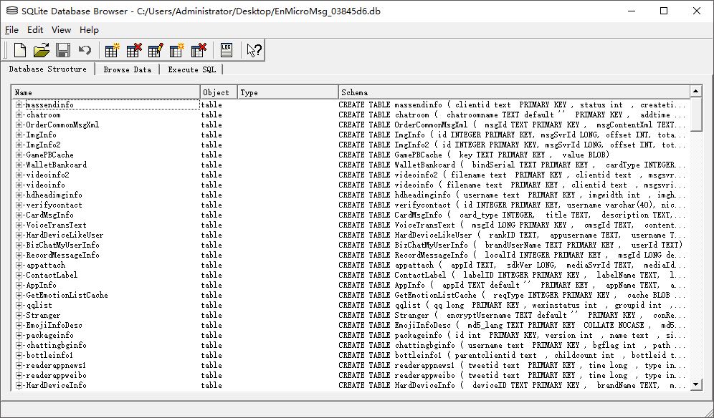Click the Schema column header
Screen dimensions: 714x418
(513, 92)
